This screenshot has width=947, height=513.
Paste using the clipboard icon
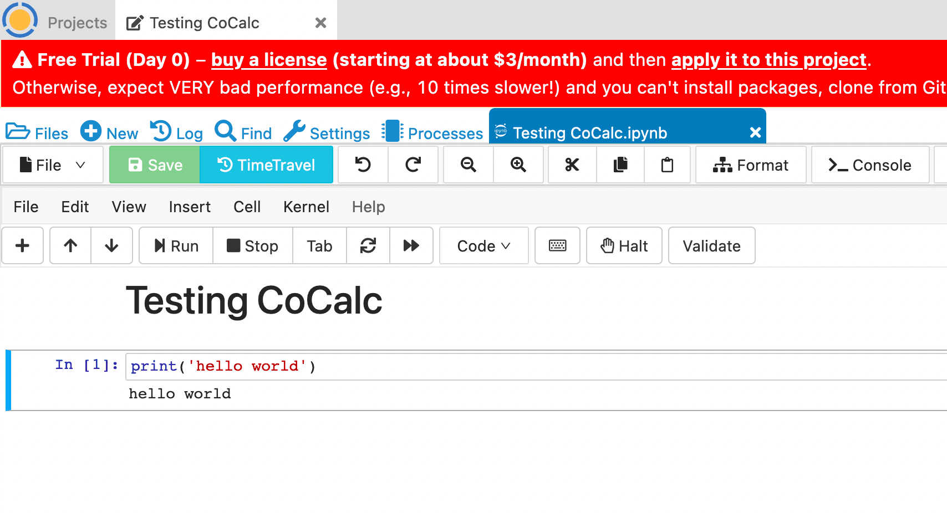pyautogui.click(x=668, y=165)
